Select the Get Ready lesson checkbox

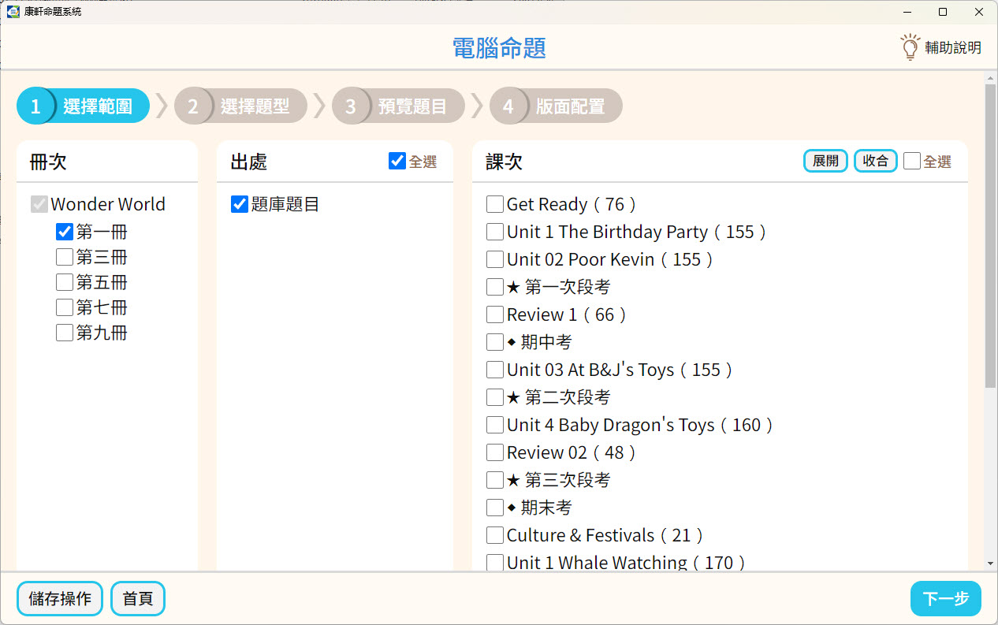pos(495,205)
